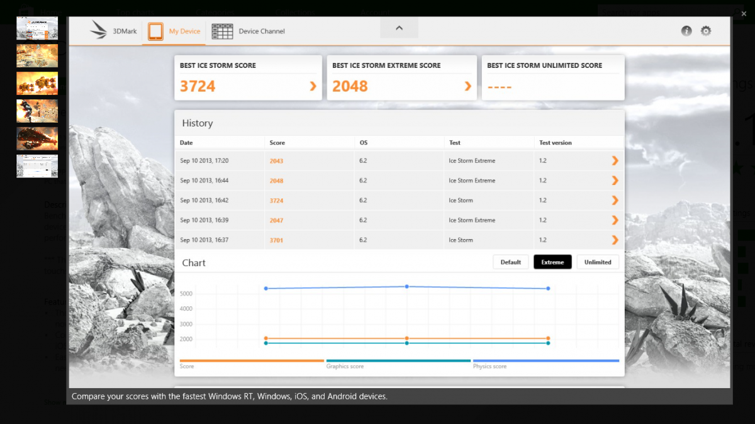Viewport: 755px width, 424px height.
Task: Click the 'Compare your scores' caption text
Action: coord(230,396)
